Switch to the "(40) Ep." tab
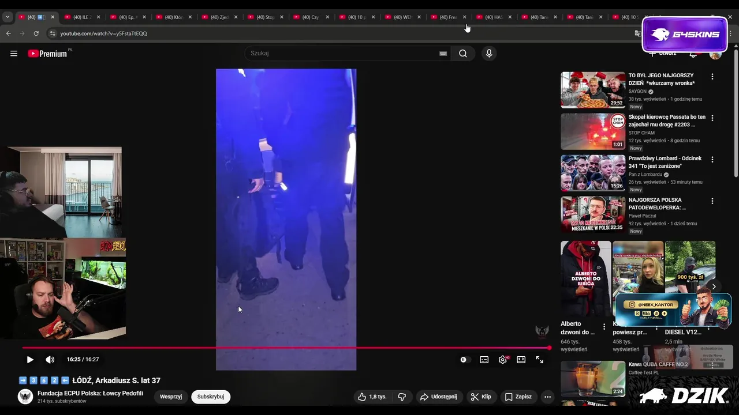The height and width of the screenshot is (415, 739). 128,17
